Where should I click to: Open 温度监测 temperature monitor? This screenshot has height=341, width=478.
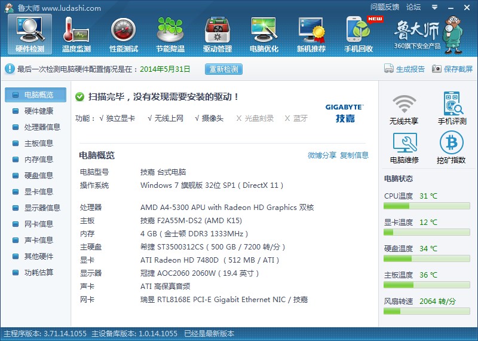coord(76,35)
